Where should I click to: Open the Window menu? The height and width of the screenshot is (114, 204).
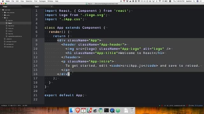50,1
